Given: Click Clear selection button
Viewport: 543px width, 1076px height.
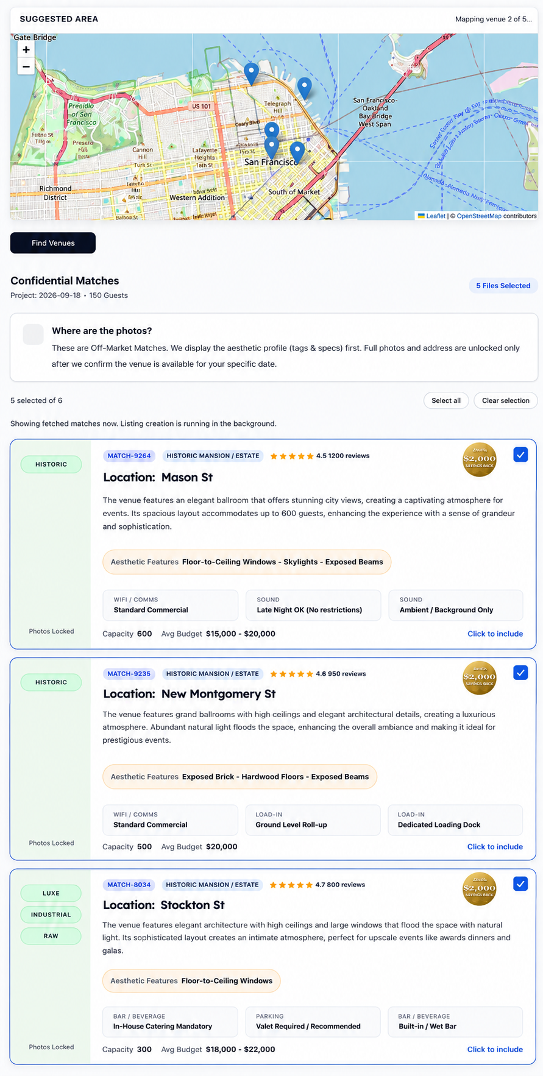Looking at the screenshot, I should point(506,400).
